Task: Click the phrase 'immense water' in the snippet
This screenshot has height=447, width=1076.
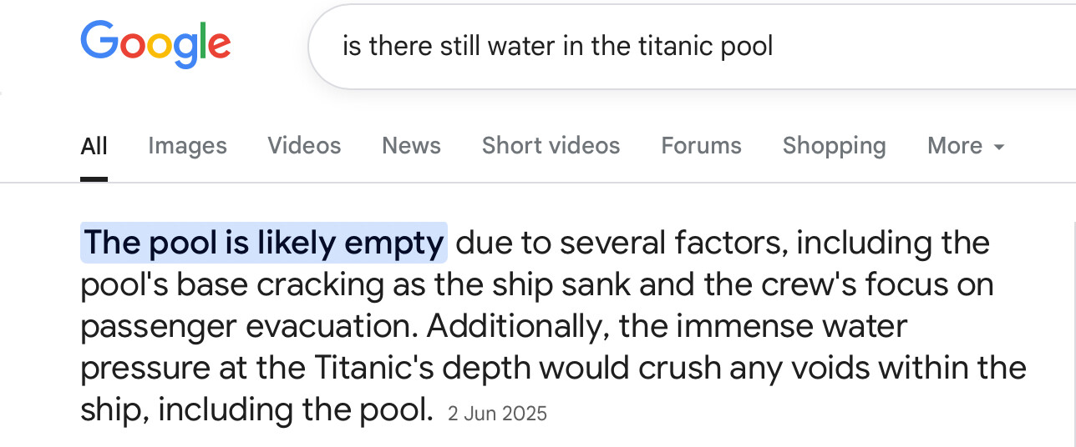Action: (791, 325)
